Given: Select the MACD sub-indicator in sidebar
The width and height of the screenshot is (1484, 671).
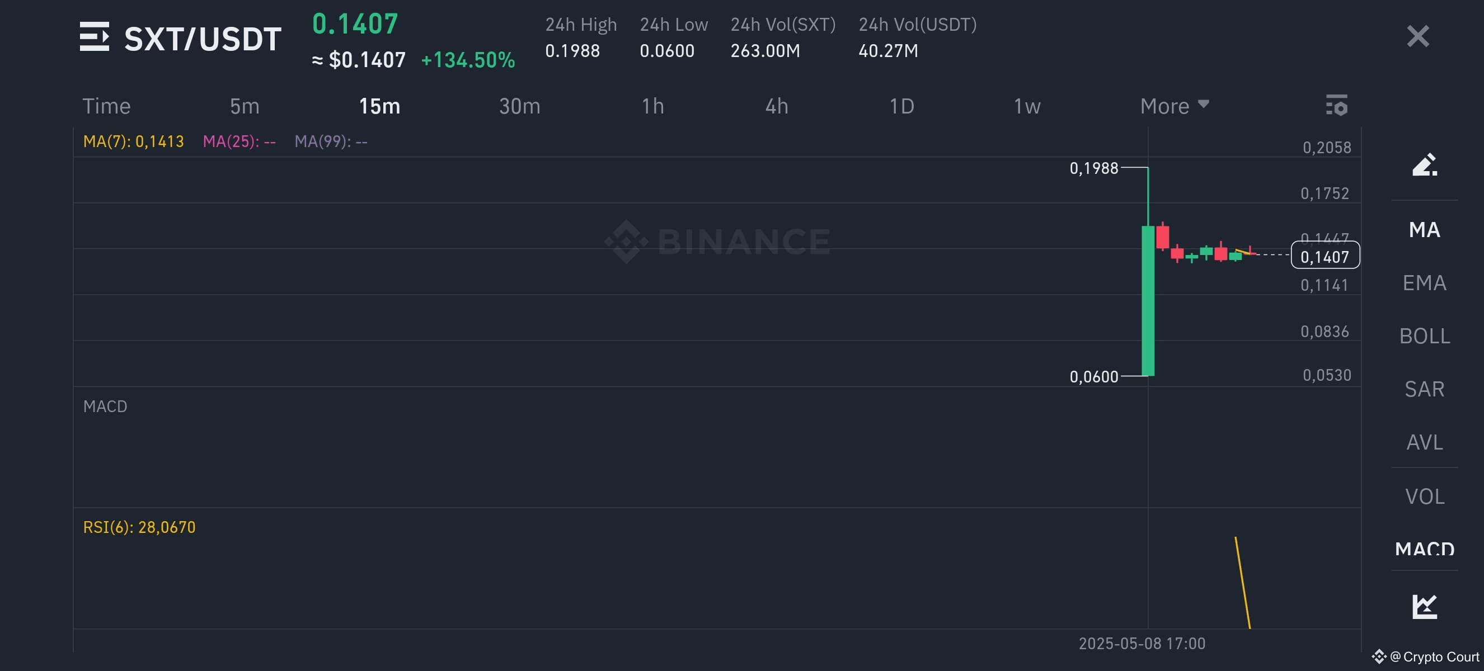Looking at the screenshot, I should click(1425, 549).
